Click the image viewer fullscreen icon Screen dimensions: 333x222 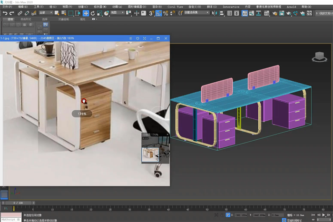click(145, 38)
